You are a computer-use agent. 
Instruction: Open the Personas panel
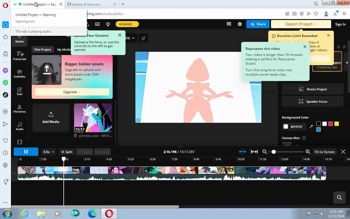[x=19, y=108]
